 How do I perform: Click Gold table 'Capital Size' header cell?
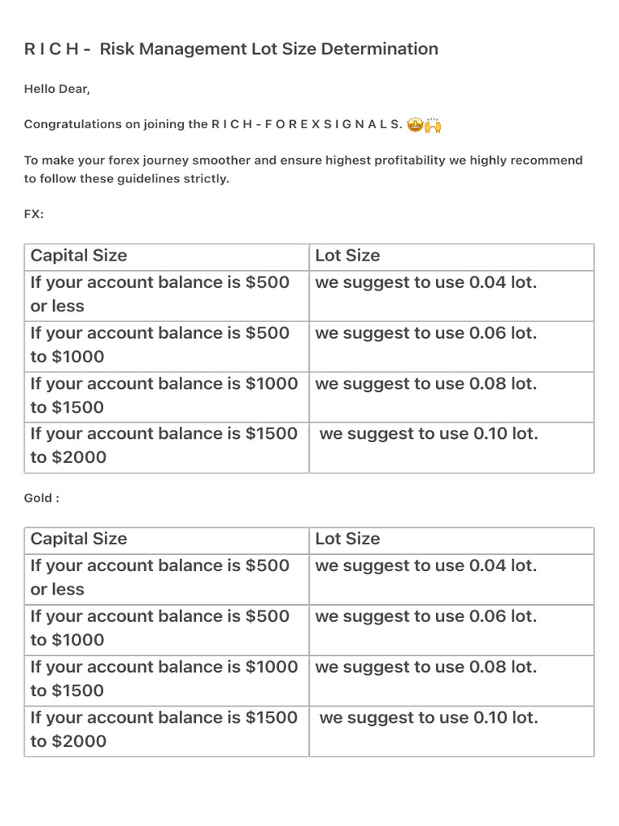click(x=166, y=540)
